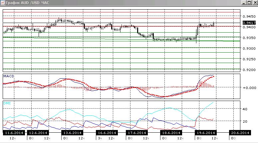
Task: Minimize the AUD/USD chart window
Action: 244,3
